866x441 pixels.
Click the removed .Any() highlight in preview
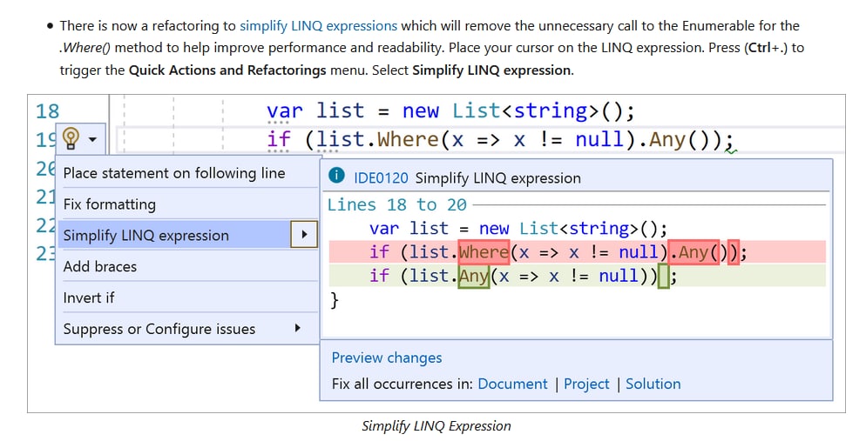tap(693, 252)
